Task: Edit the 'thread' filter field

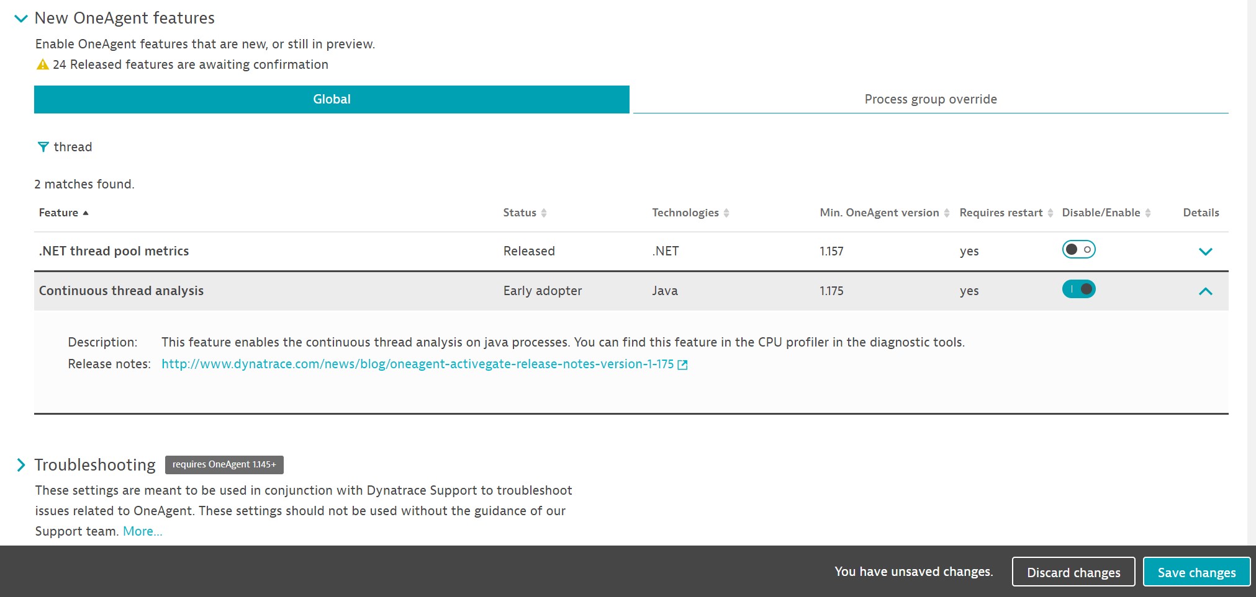Action: click(x=73, y=147)
